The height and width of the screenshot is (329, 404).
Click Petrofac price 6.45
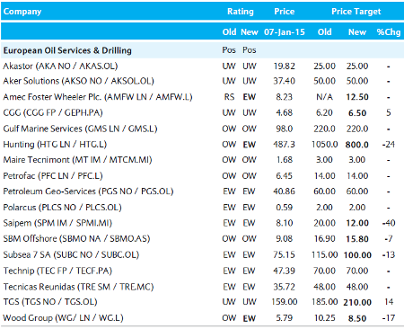coord(284,175)
